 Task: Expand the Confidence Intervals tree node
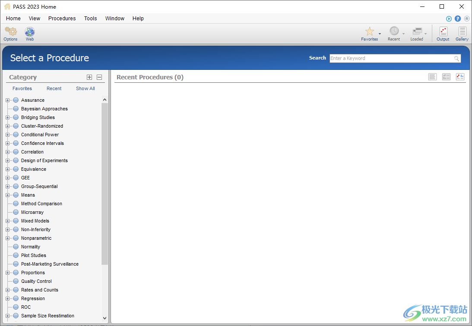click(x=7, y=143)
